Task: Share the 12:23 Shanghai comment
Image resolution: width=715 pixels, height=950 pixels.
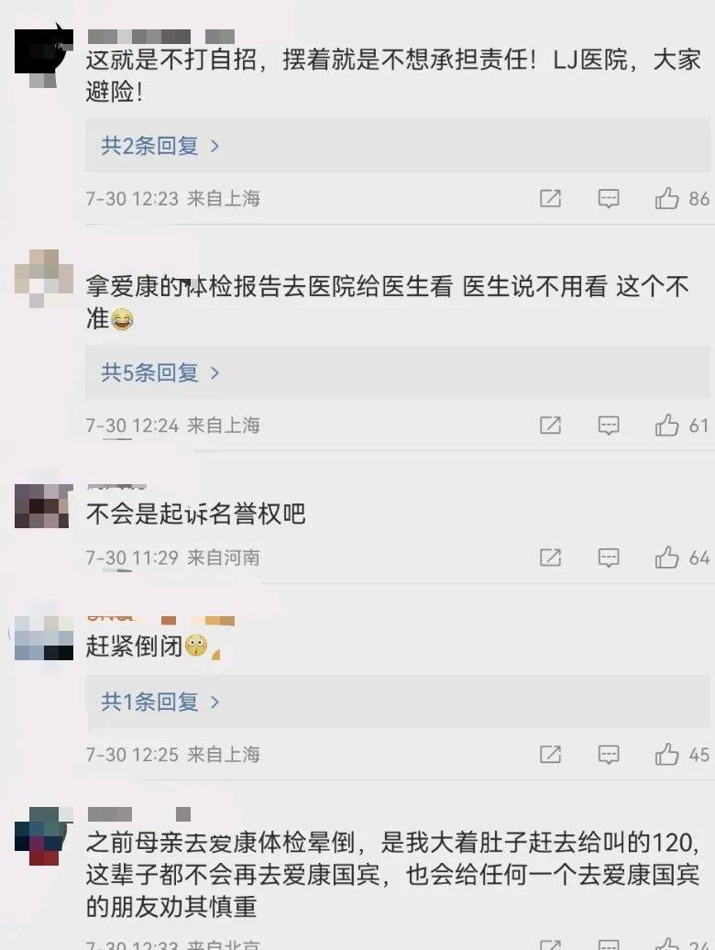Action: [550, 198]
